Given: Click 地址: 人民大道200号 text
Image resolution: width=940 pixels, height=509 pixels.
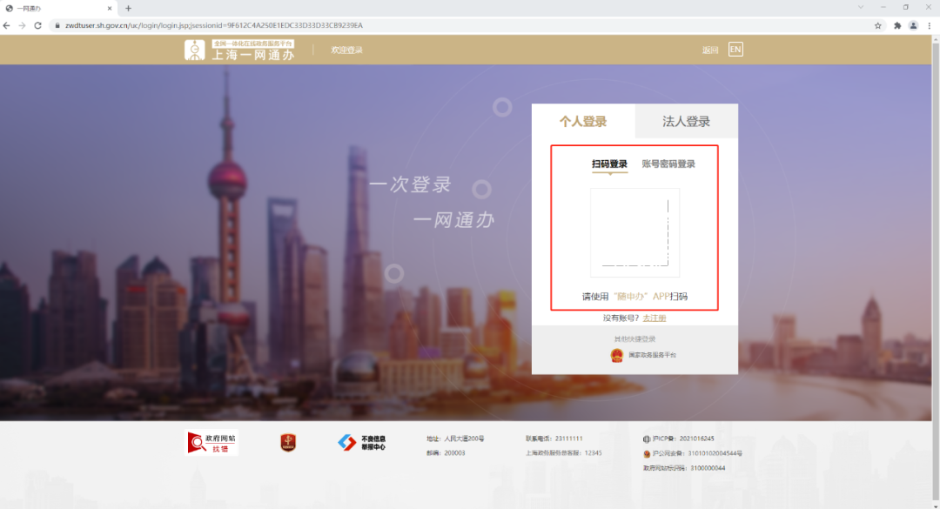Looking at the screenshot, I should [x=455, y=439].
